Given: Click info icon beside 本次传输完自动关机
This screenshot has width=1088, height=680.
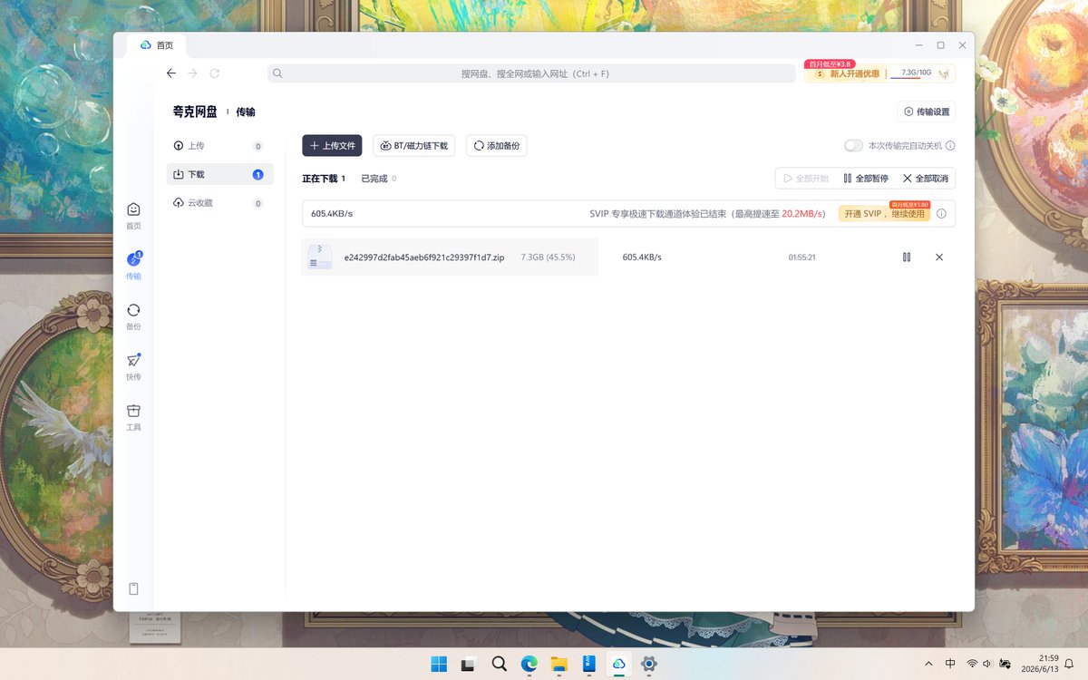Looking at the screenshot, I should pyautogui.click(x=950, y=146).
